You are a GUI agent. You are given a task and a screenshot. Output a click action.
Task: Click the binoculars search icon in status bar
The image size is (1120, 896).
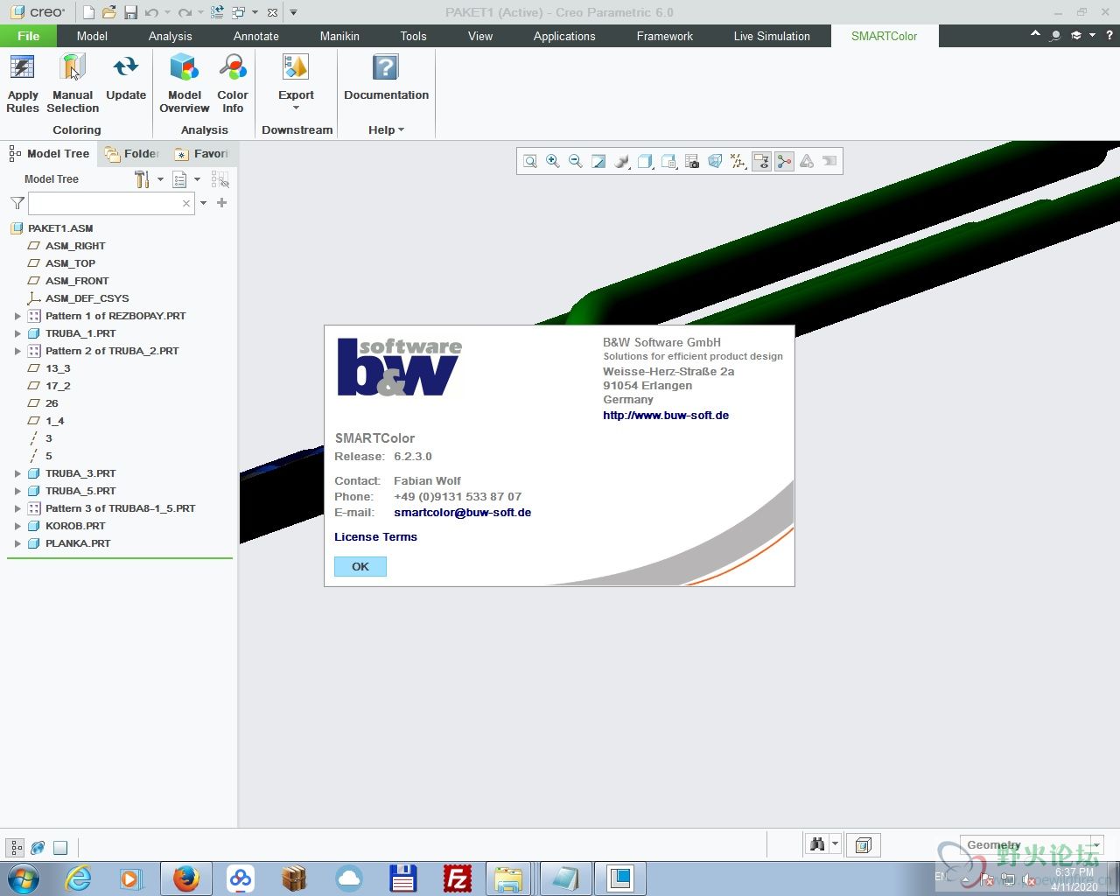tap(817, 844)
